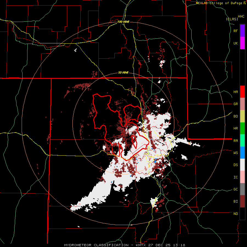
Task: Click the BI legend label
Action: click(235, 201)
